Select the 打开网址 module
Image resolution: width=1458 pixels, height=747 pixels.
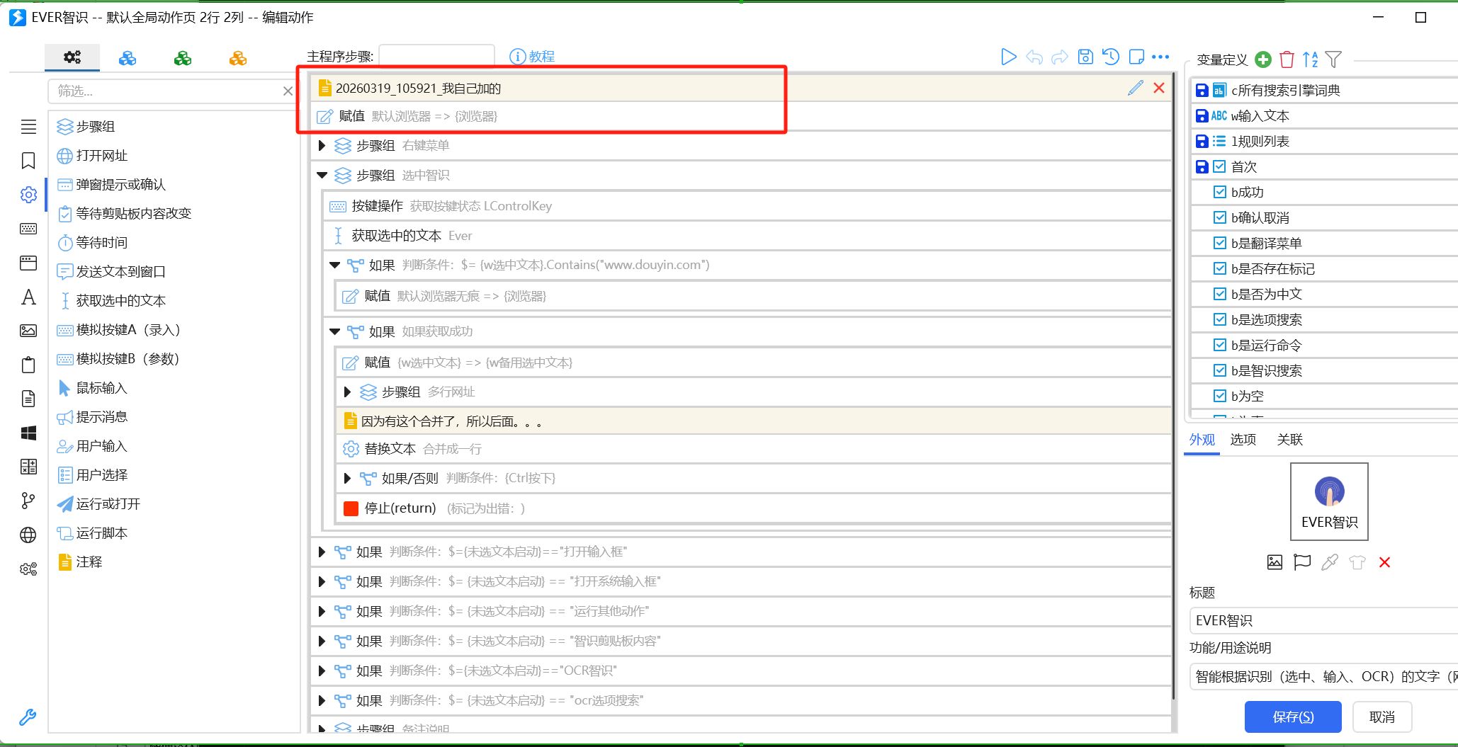click(92, 156)
